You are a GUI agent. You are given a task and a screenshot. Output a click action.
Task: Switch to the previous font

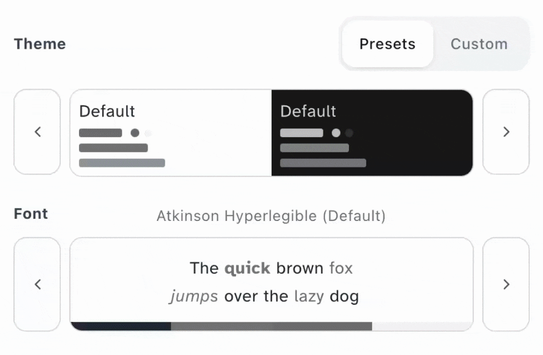tap(37, 284)
